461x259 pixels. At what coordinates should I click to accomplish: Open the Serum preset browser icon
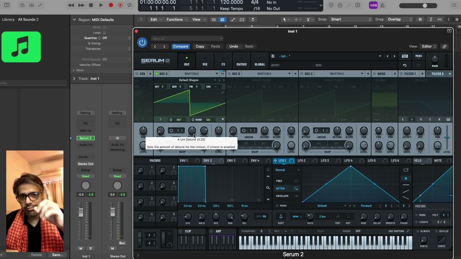coord(405,56)
